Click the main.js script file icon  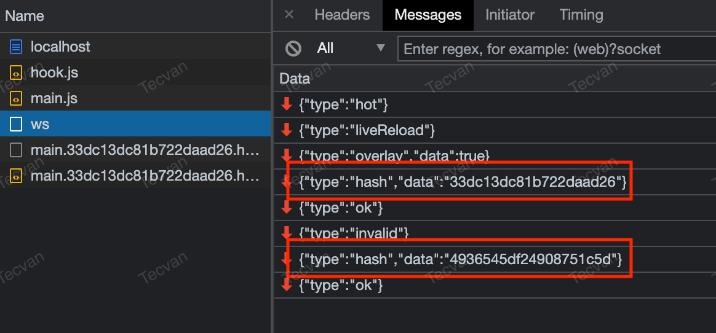click(x=16, y=98)
